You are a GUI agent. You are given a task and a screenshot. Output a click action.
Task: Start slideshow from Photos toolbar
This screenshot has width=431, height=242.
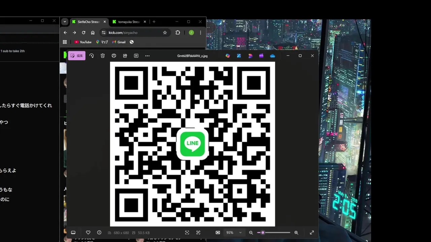136,56
